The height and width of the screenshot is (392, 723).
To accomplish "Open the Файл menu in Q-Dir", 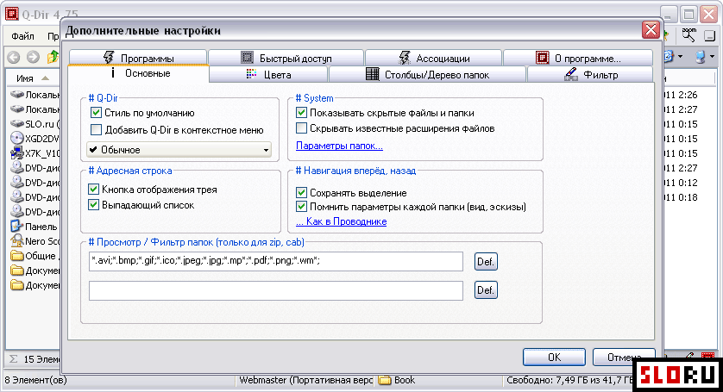I will click(22, 36).
